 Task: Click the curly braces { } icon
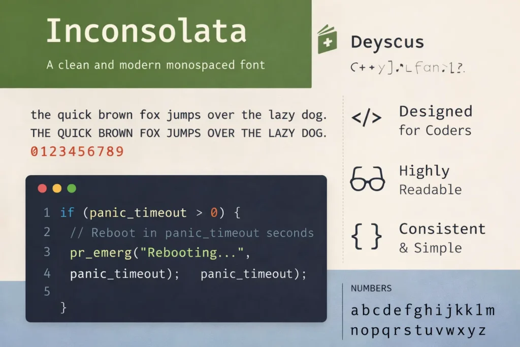367,237
